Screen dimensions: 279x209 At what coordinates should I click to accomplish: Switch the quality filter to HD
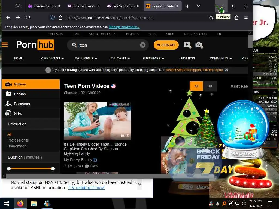[x=210, y=86]
